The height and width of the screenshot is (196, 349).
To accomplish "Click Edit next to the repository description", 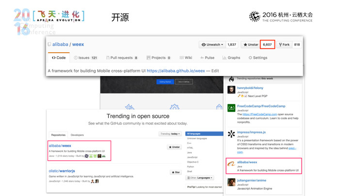I will (x=215, y=71).
